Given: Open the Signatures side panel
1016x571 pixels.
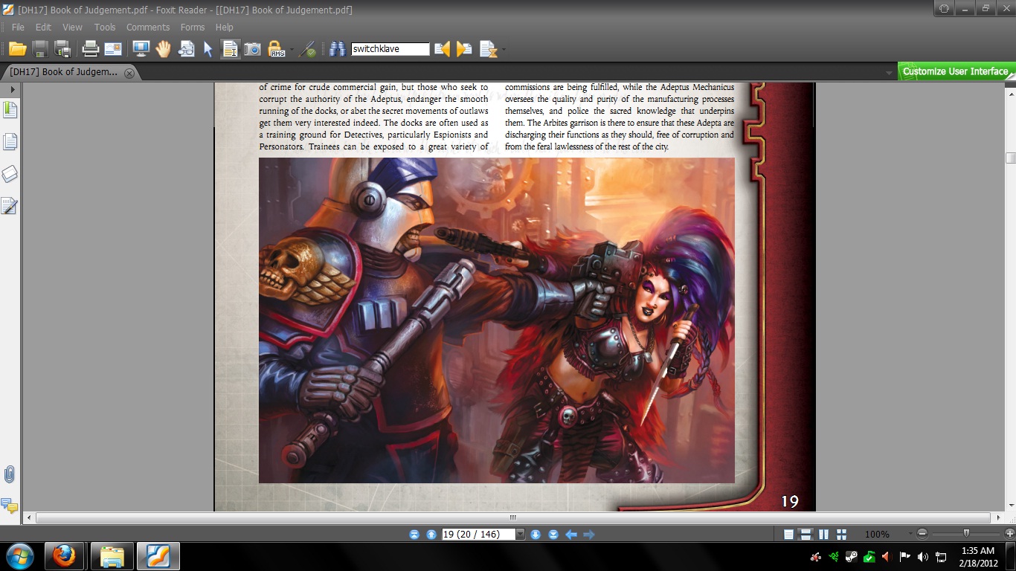Looking at the screenshot, I should 10,205.
